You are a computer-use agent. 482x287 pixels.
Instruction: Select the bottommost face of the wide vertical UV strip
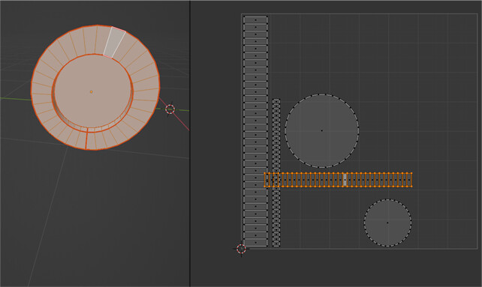[x=255, y=243]
